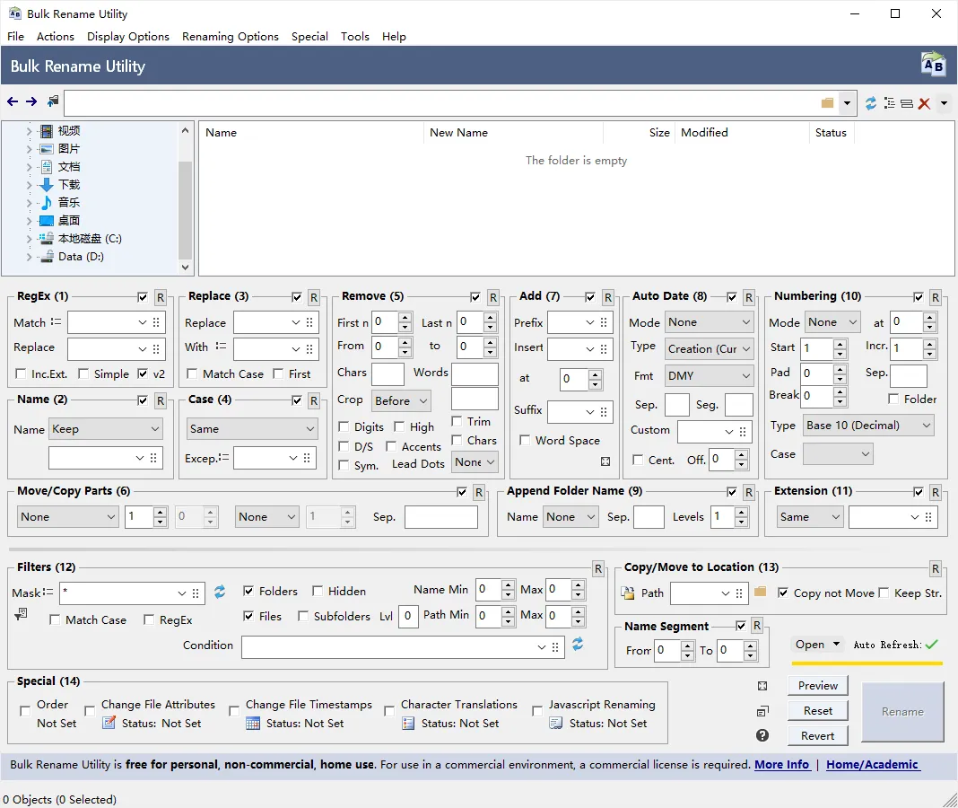Click the expand icon in Add (7) panel
Image resolution: width=958 pixels, height=808 pixels.
coord(605,461)
